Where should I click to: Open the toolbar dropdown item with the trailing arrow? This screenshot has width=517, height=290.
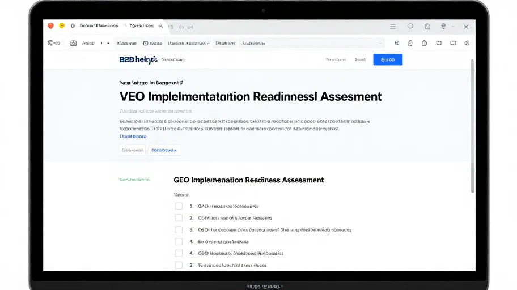[x=189, y=44]
